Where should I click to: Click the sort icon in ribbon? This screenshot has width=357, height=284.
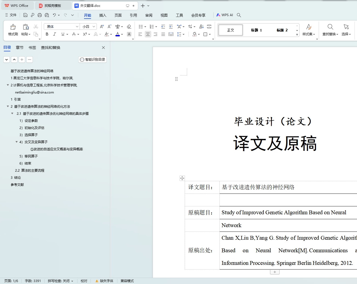pyautogui.click(x=202, y=27)
